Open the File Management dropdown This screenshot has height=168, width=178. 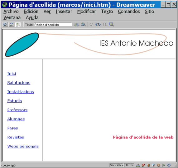click(77, 25)
